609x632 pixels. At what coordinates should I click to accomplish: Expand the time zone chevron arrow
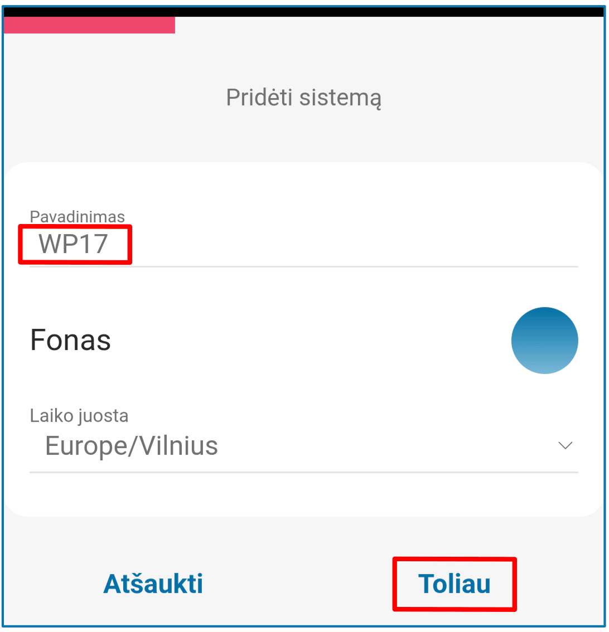(x=565, y=445)
